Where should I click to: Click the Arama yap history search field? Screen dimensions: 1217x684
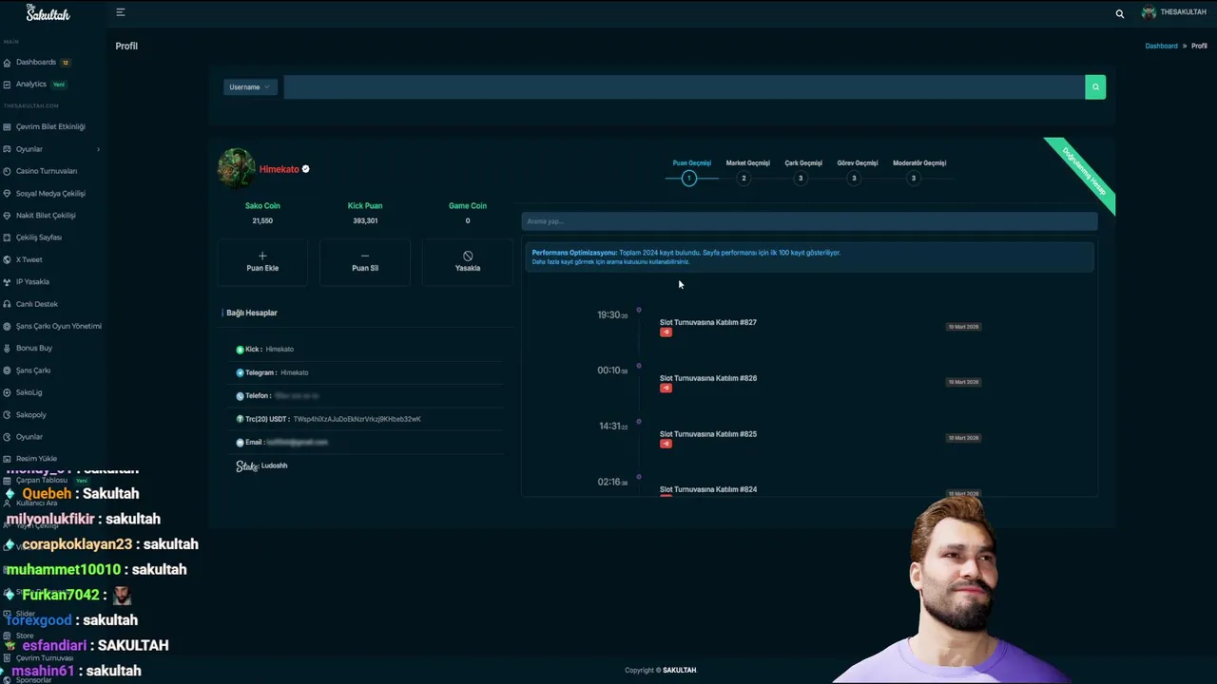point(809,221)
